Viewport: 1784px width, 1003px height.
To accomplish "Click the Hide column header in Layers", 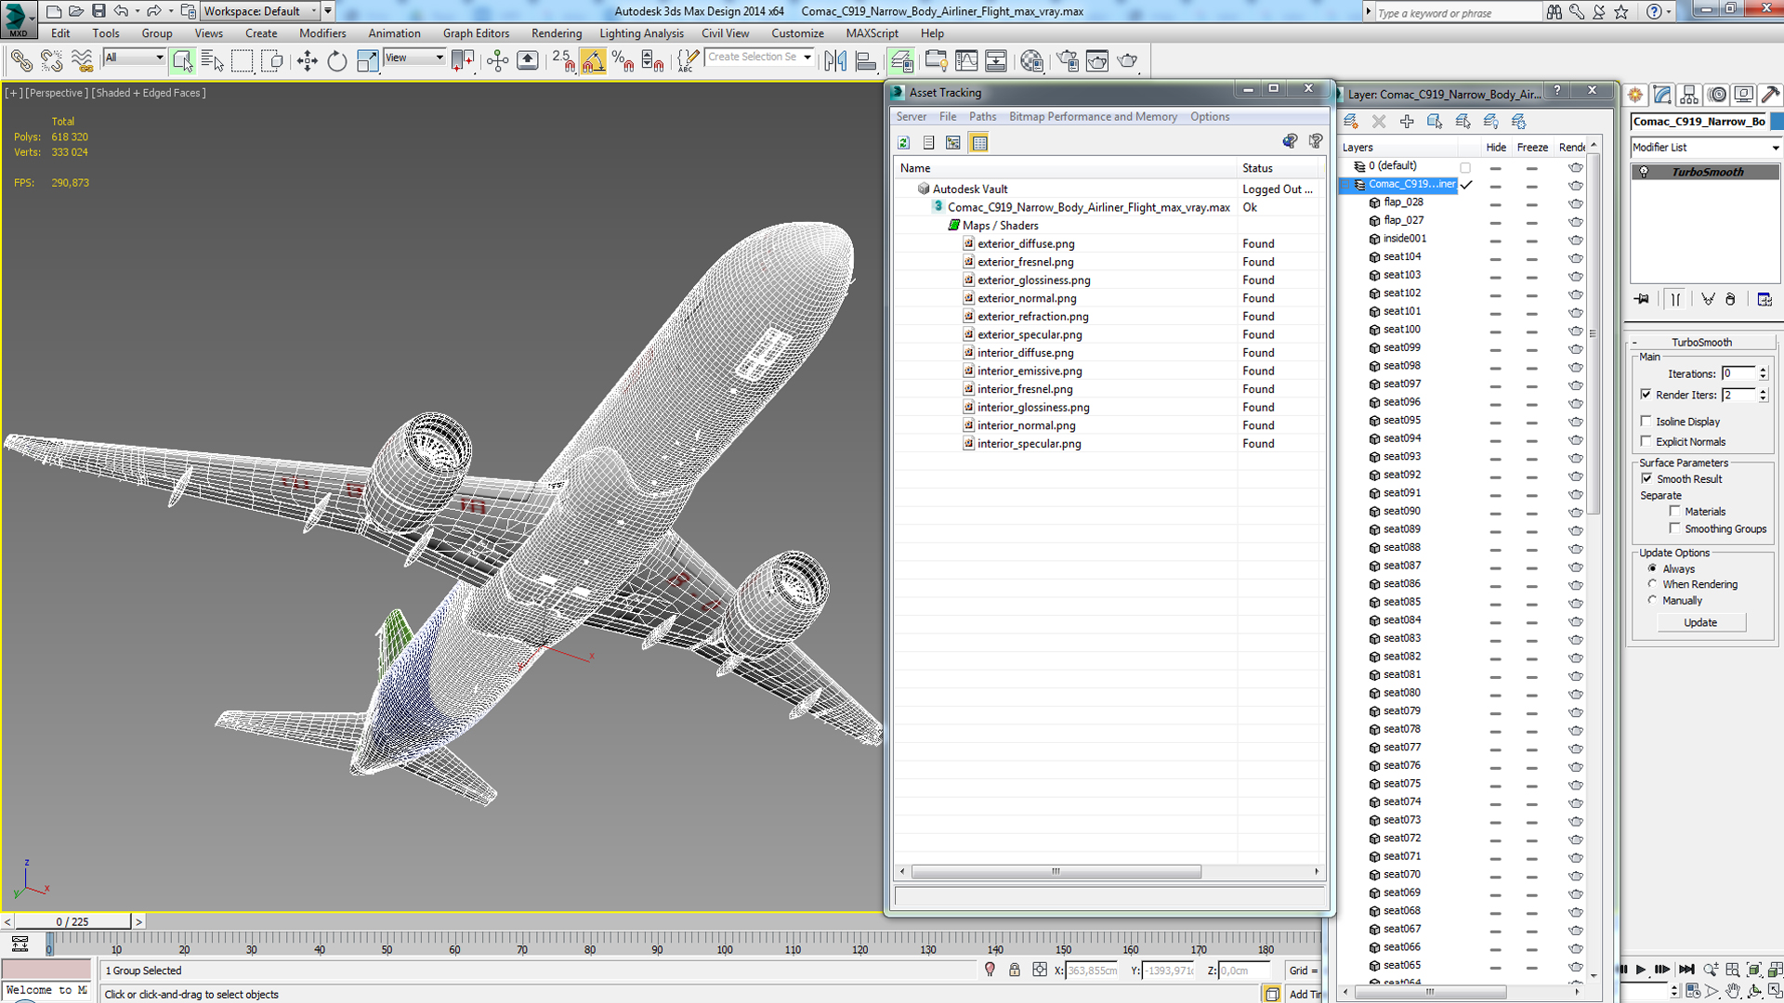I will point(1496,148).
